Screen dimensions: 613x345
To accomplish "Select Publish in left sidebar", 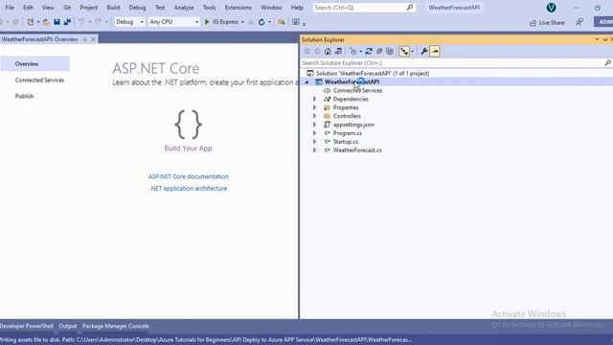I will pyautogui.click(x=24, y=96).
